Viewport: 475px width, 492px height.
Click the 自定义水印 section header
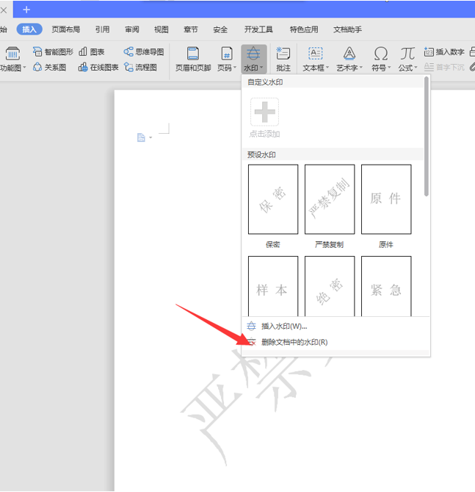tap(333, 82)
